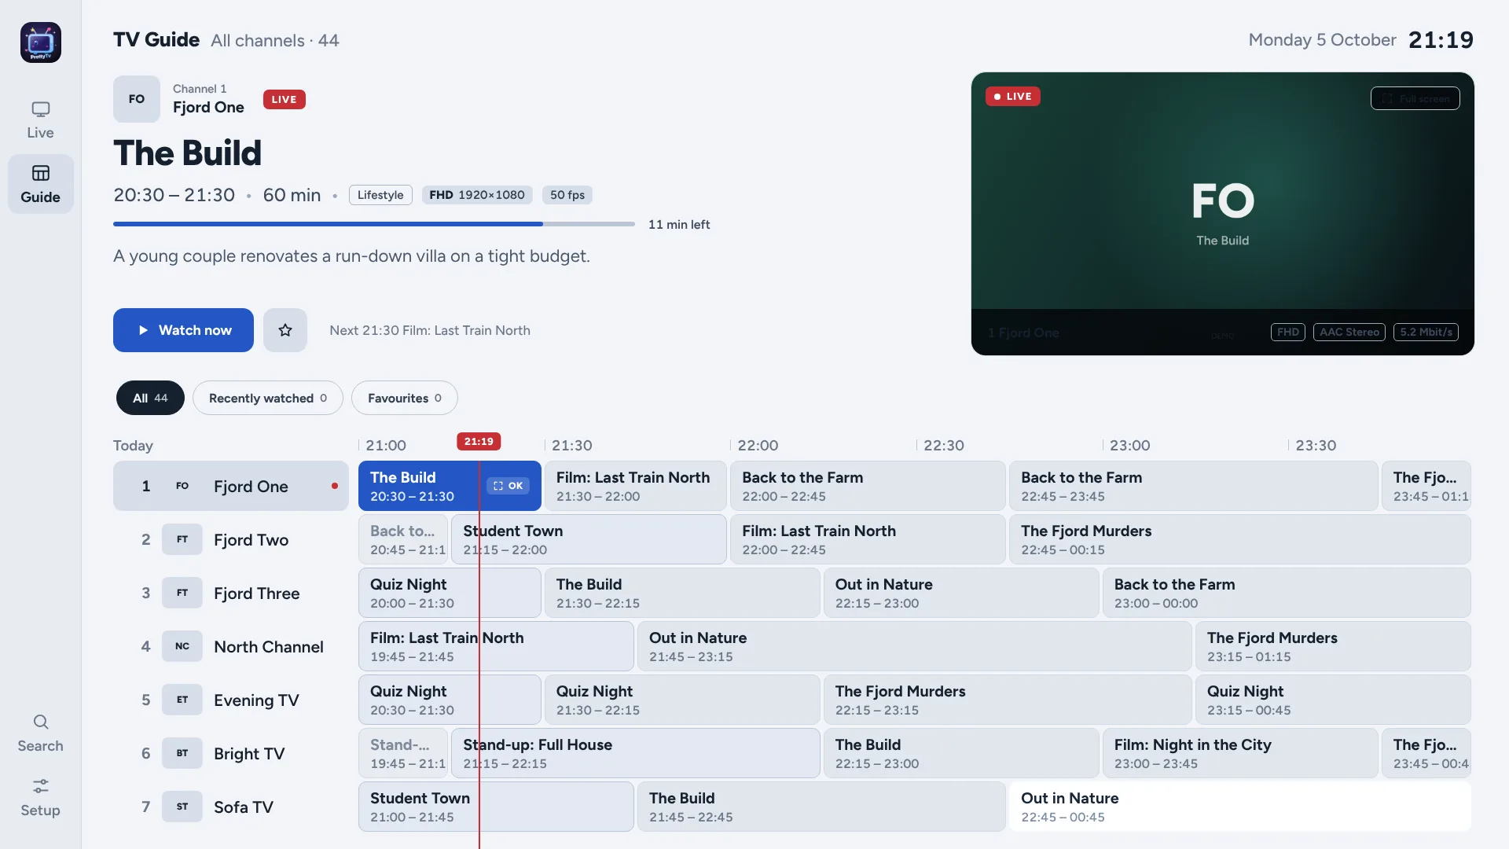This screenshot has height=849, width=1509.
Task: Click the BT logo for Bright TV
Action: click(182, 753)
